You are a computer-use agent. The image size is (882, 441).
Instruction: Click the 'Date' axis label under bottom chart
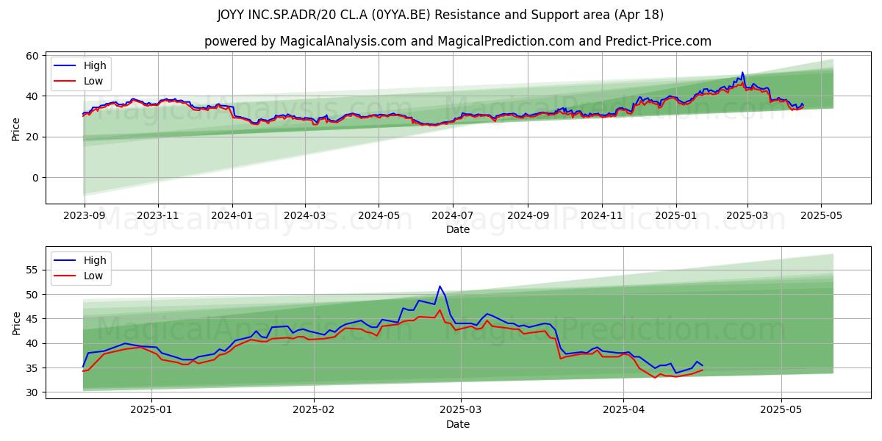coord(458,424)
